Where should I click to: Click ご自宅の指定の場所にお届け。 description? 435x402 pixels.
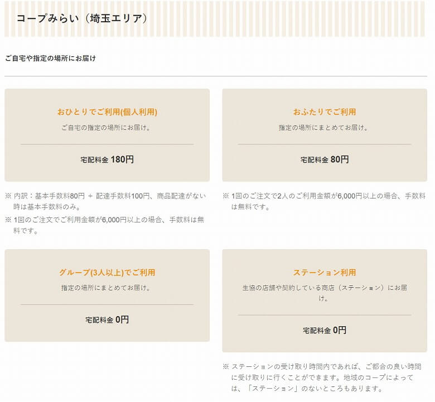(107, 128)
